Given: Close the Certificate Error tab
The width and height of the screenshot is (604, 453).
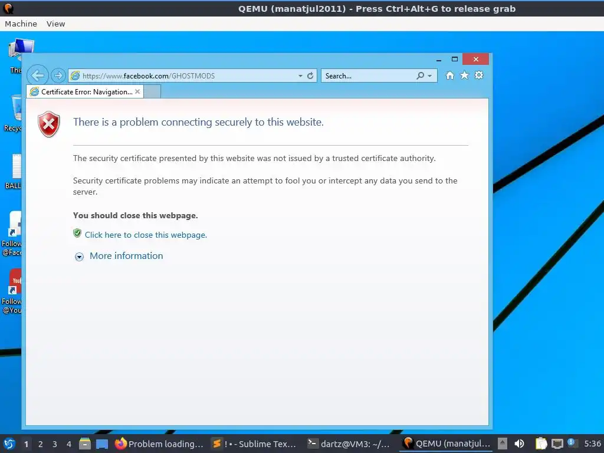Looking at the screenshot, I should click(x=137, y=91).
